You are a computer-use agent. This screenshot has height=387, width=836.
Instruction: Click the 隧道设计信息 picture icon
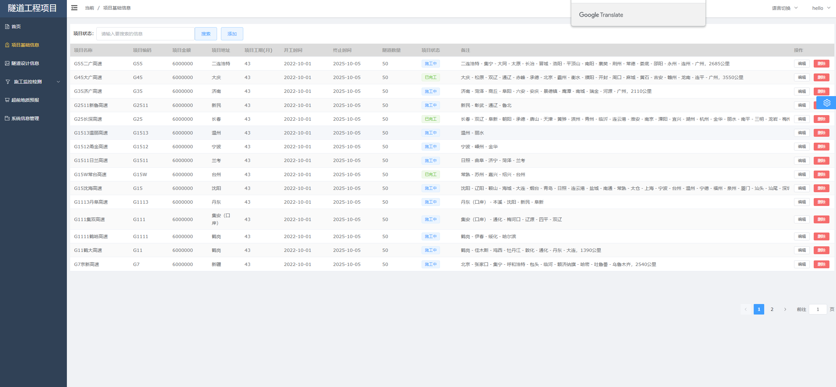pos(7,63)
